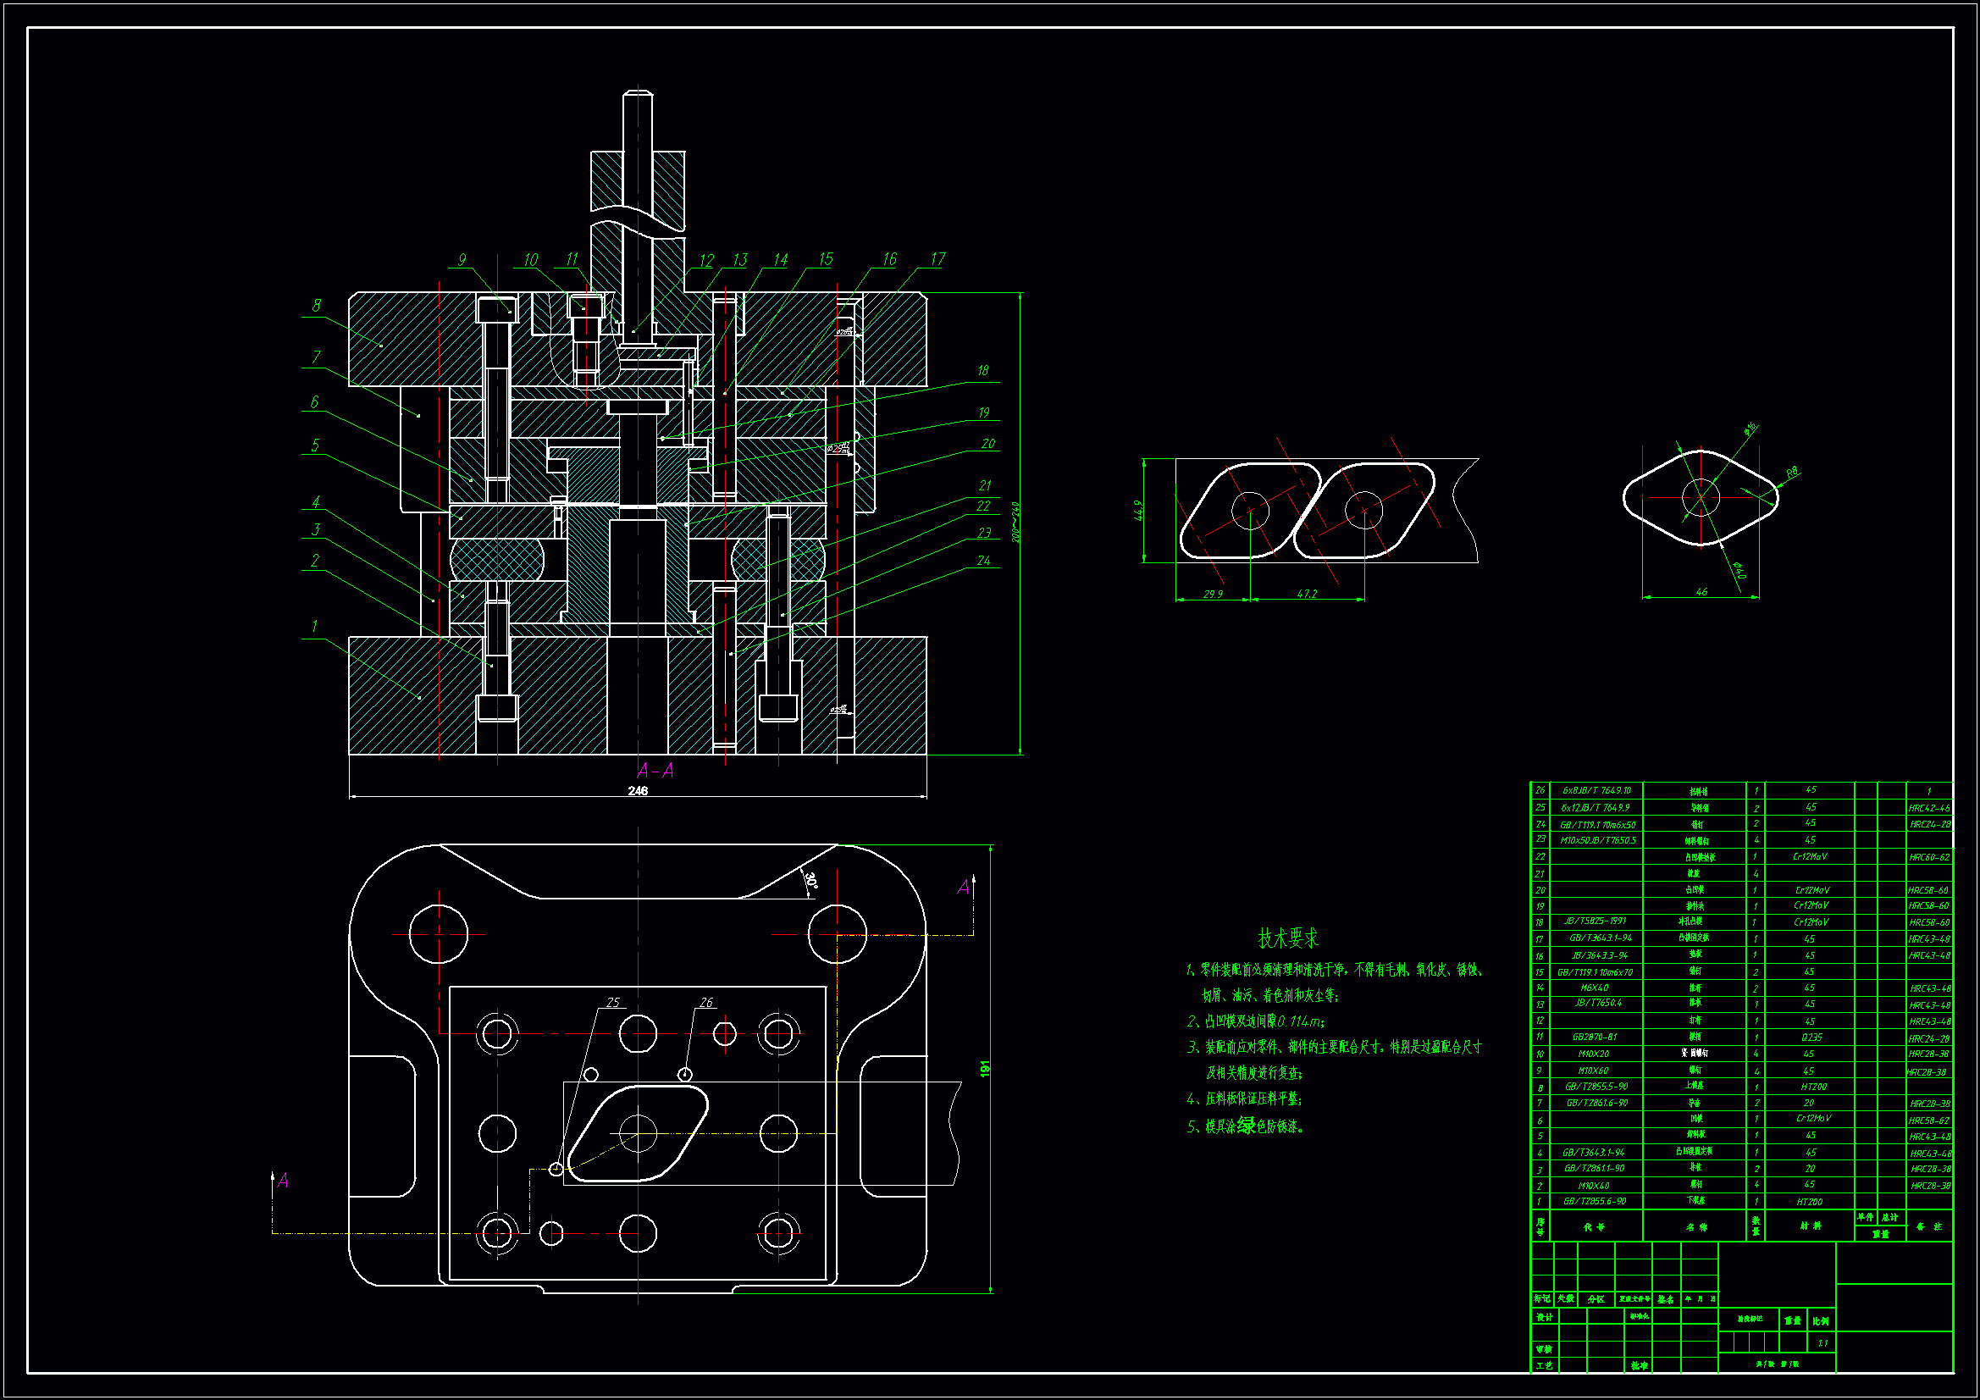Click part callout 26 in plan view
Screen dimensions: 1980x1400
(x=706, y=1002)
